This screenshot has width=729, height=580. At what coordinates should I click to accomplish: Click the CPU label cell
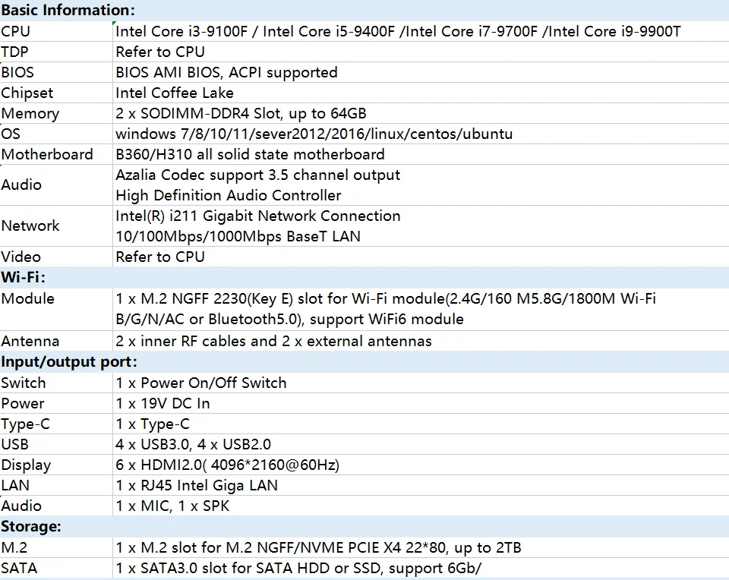point(55,32)
